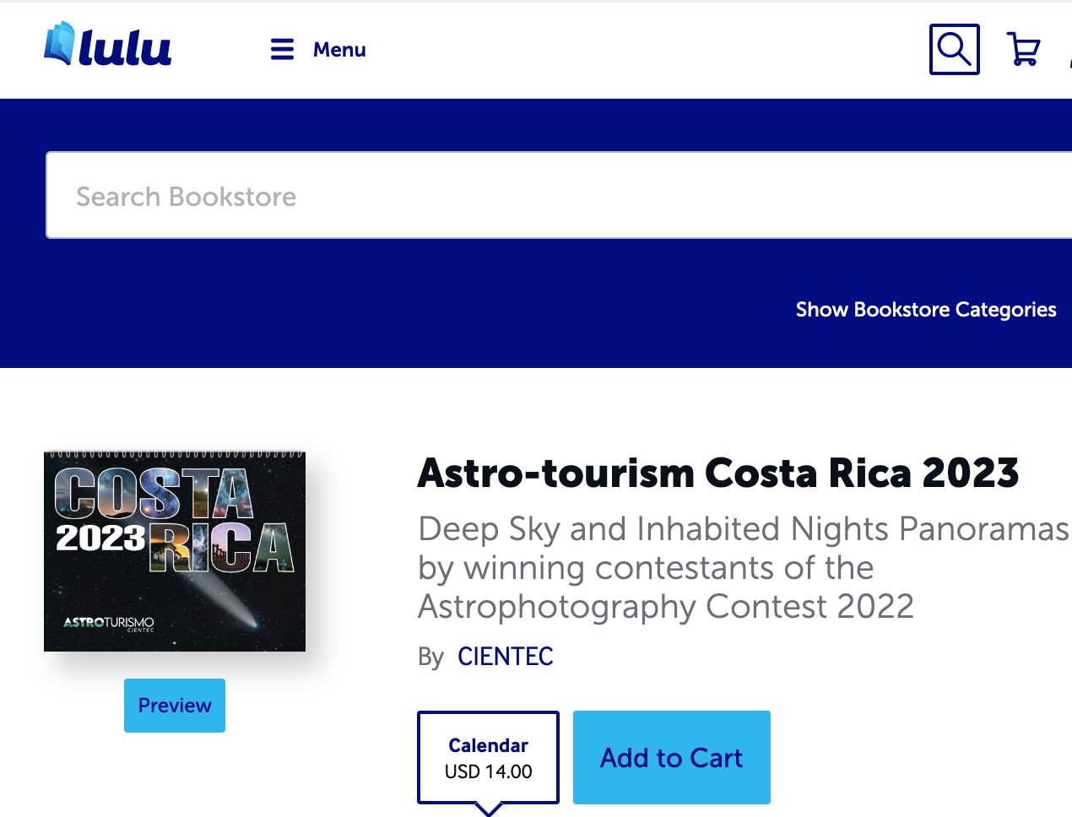Click the magnifying glass search icon
Screen dimensions: 1072x817
954,50
